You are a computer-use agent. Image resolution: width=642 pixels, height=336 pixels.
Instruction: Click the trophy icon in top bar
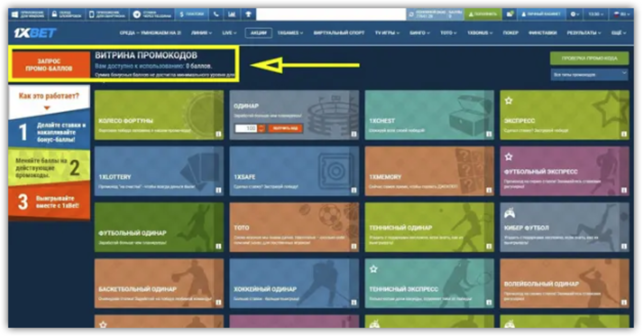coord(248,14)
